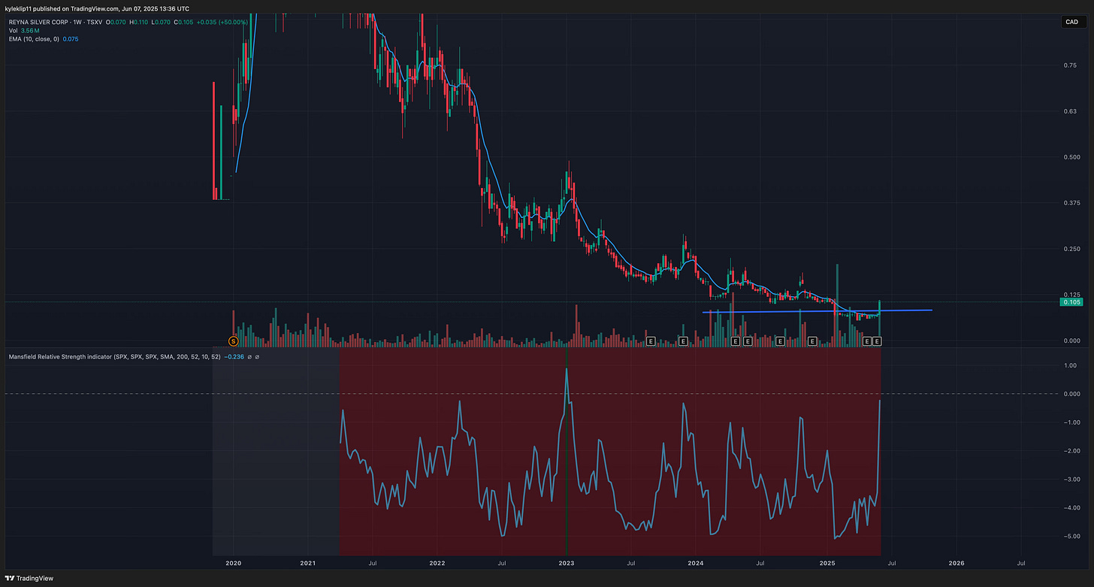The image size is (1094, 587).
Task: Click the 2026 time axis label
Action: click(956, 562)
